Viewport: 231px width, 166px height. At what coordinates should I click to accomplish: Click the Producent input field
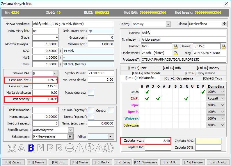pos(184,59)
